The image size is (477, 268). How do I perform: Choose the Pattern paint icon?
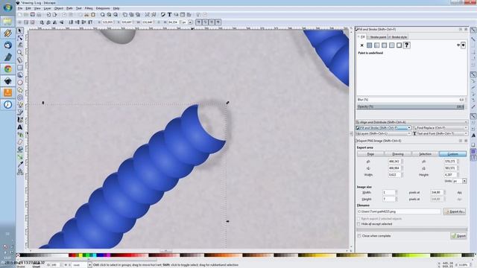coord(392,45)
